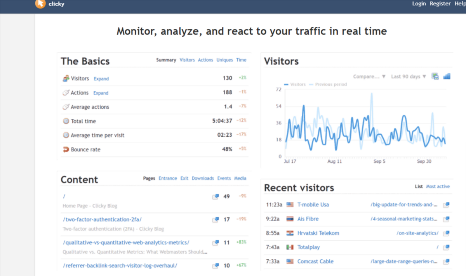Switch to the Visitors tab in The Basics
Viewport: 466px width, 276px height.
[187, 60]
